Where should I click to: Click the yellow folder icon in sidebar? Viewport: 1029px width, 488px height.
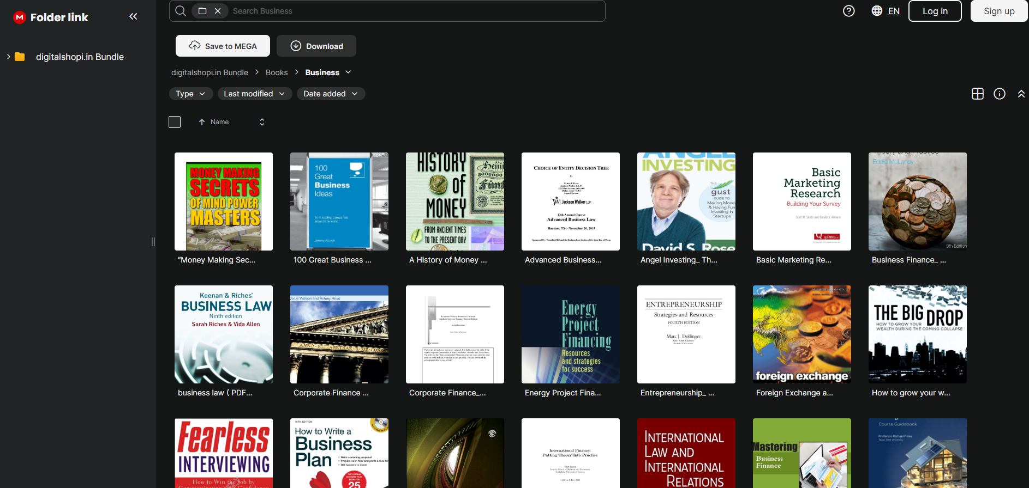pos(20,57)
